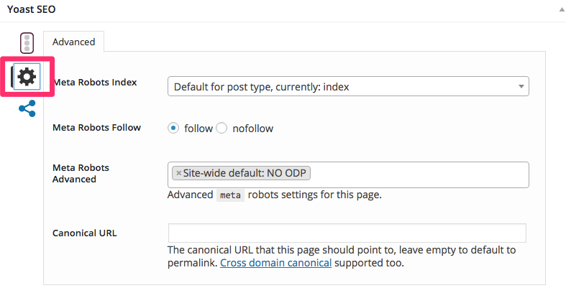
Task: Open the traffic light content analysis section
Action: [x=27, y=43]
